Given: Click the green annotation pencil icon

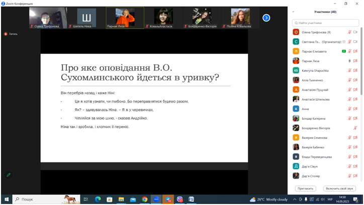Looking at the screenshot, I should pos(8,174).
